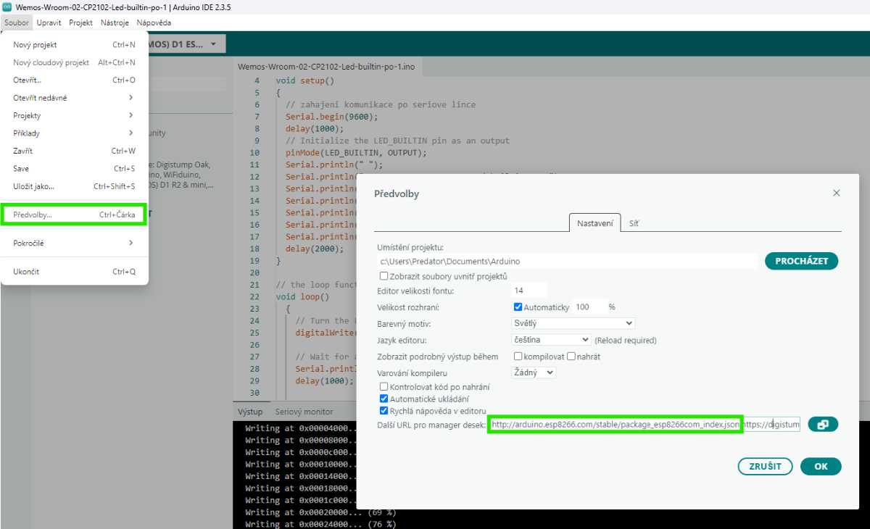Click the ZRUŠIT button
The image size is (870, 529).
(765, 467)
